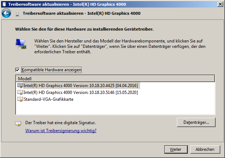Select Intel HD Graphics 4000 Version 10.18.10.5146 driver
The height and width of the screenshot is (158, 225).
tap(81, 92)
